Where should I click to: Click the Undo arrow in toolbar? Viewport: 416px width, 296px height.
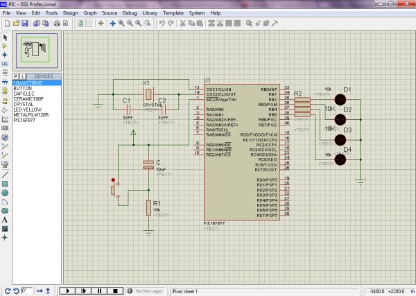162,23
